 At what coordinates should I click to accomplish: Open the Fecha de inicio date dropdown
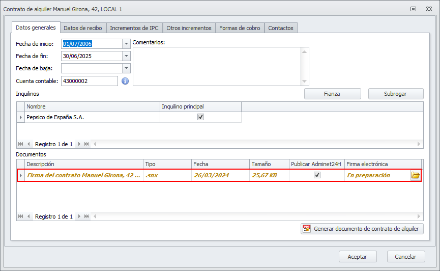[126, 44]
